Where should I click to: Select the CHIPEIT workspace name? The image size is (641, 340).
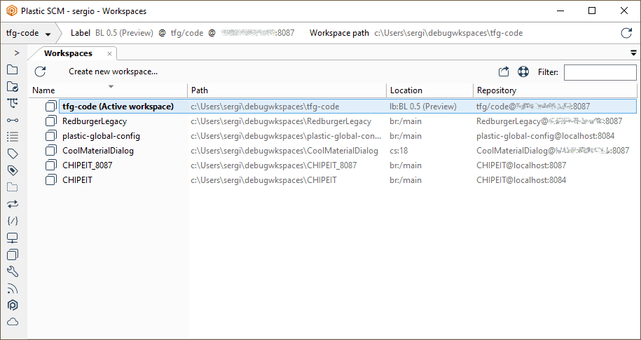(x=77, y=180)
